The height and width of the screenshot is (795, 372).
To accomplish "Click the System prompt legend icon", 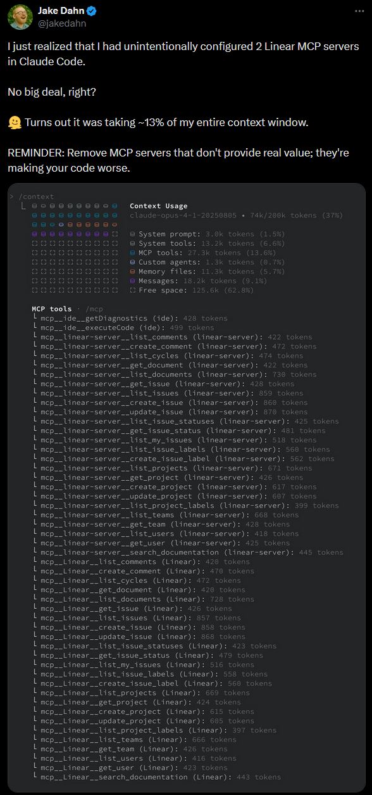I will tap(132, 234).
